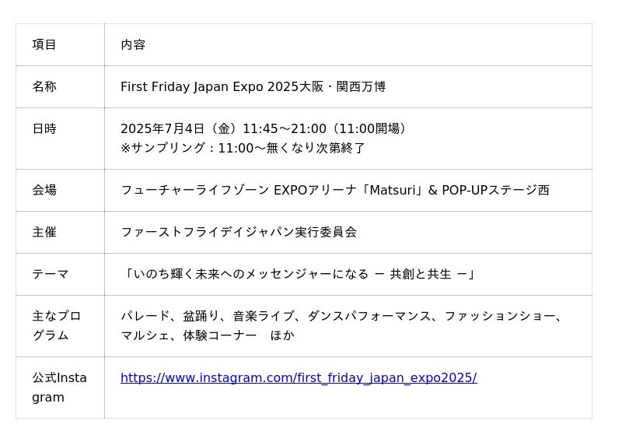Select the 日時 row label
Image resolution: width=622 pixels, height=442 pixels.
[x=44, y=129]
